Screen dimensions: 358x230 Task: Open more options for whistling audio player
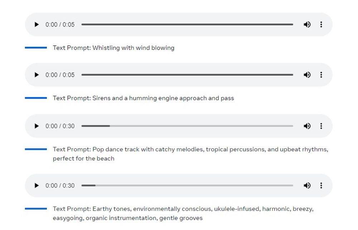tap(321, 25)
